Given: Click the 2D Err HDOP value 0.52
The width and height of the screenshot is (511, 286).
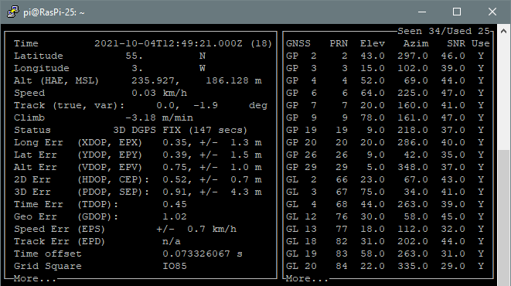Looking at the screenshot, I should (x=175, y=180).
